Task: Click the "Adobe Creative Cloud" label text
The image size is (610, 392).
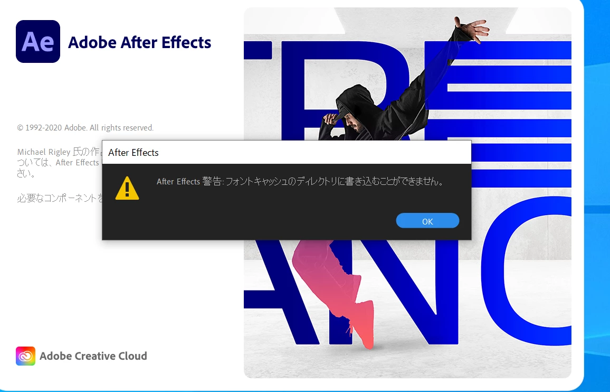Action: (93, 356)
